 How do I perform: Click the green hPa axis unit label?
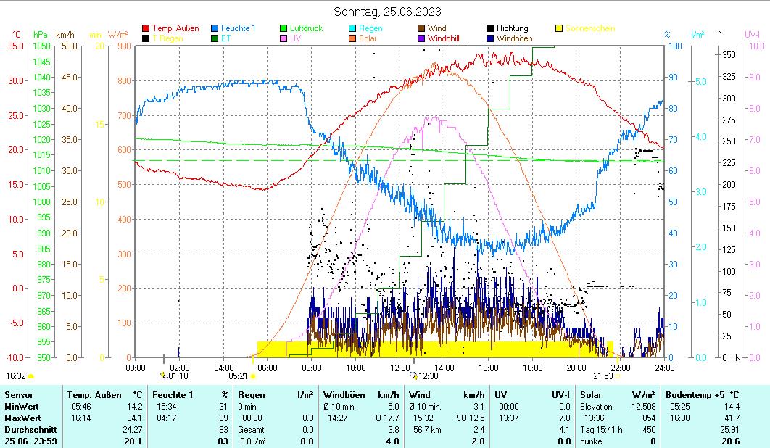(41, 34)
